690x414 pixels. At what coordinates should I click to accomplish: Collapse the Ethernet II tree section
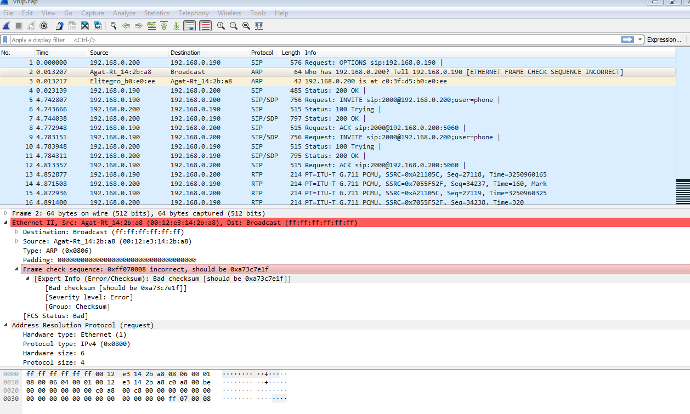[6, 223]
